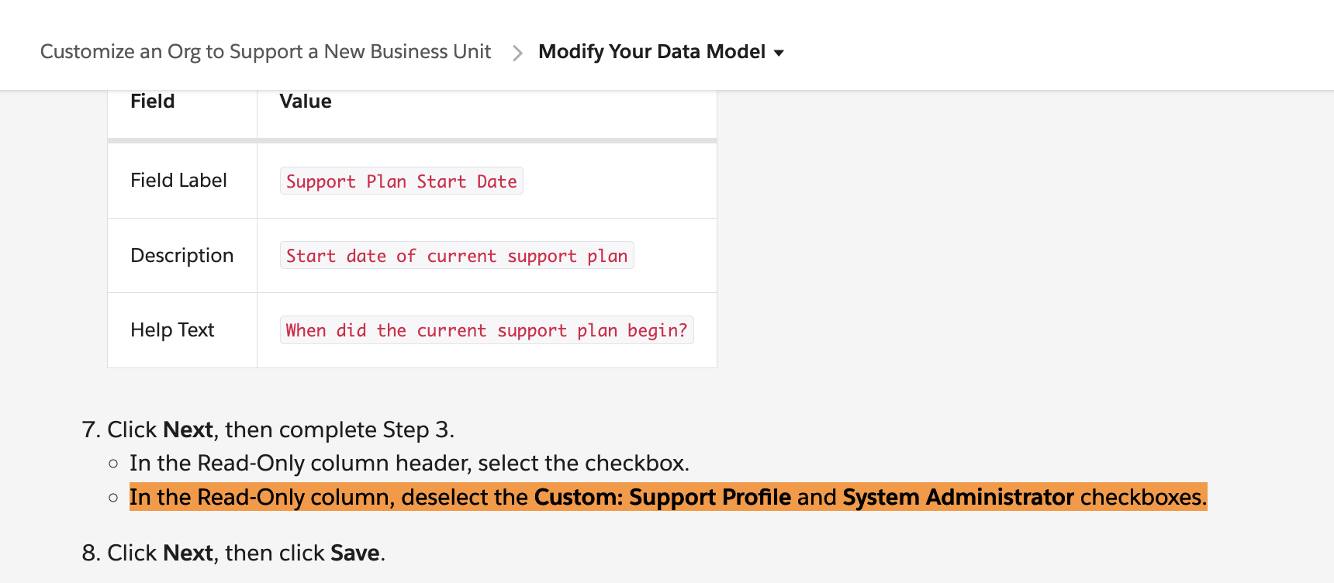1334x583 pixels.
Task: Click the Read-Only column header instruction line
Action: (x=409, y=463)
